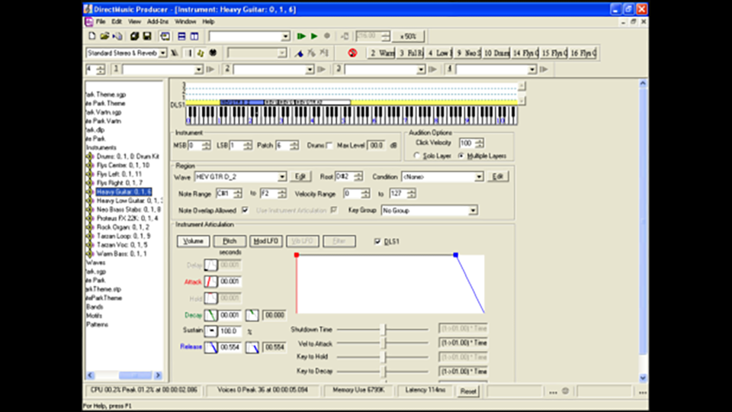Viewport: 732px width, 412px height.
Task: Click the blue triangle icon in the second toolbar
Action: point(299,53)
